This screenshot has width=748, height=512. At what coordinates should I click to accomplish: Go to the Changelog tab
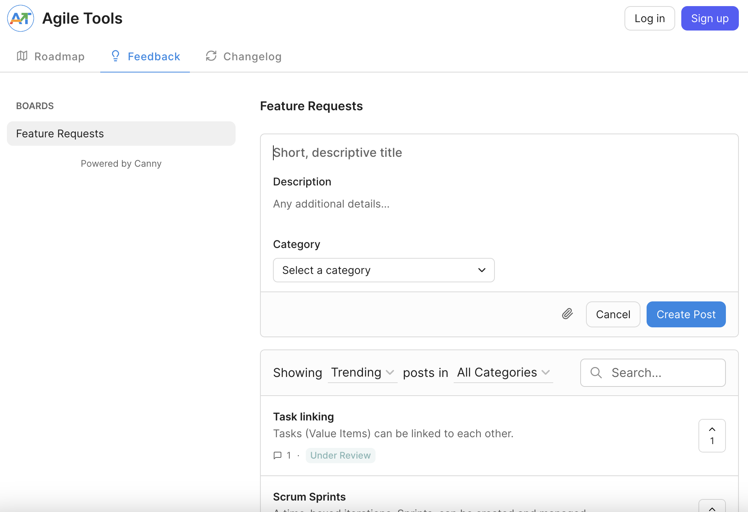tap(243, 56)
